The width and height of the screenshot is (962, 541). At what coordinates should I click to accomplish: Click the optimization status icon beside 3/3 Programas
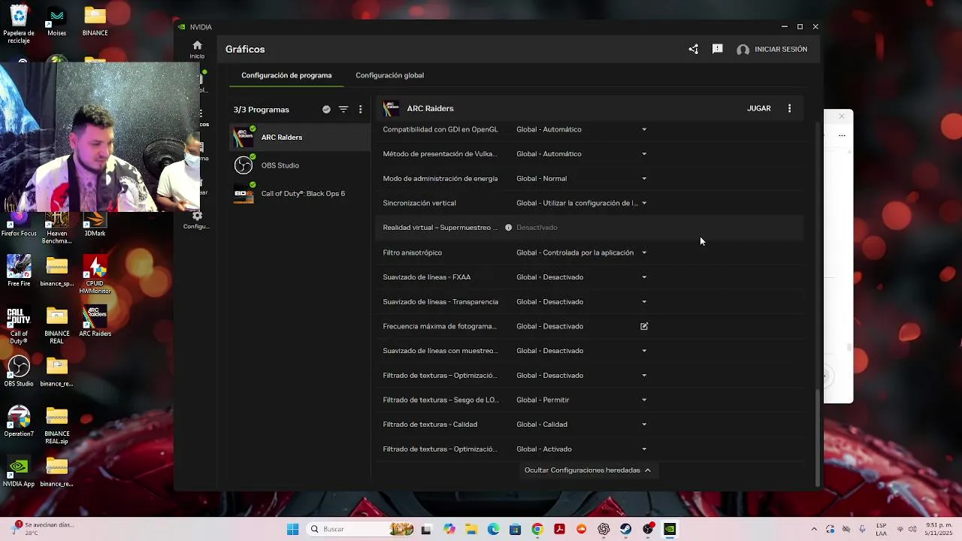pyautogui.click(x=326, y=110)
